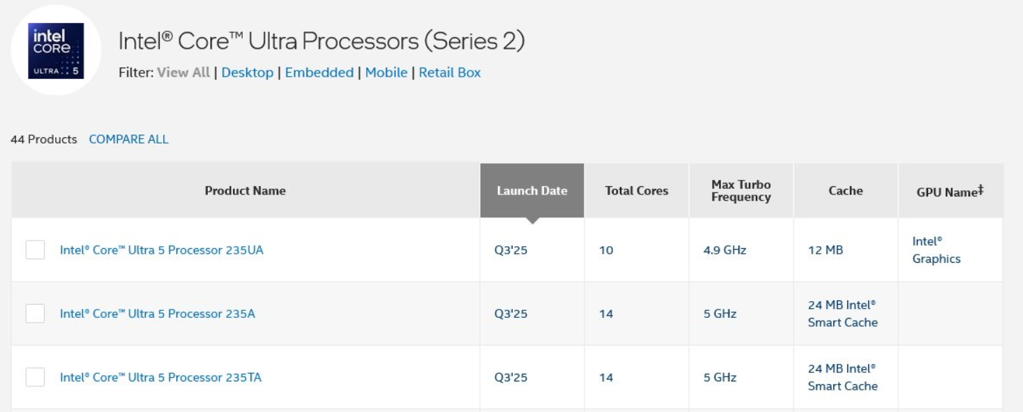Tick the checkbox for Processor 235UA
The height and width of the screenshot is (412, 1023).
[x=36, y=250]
